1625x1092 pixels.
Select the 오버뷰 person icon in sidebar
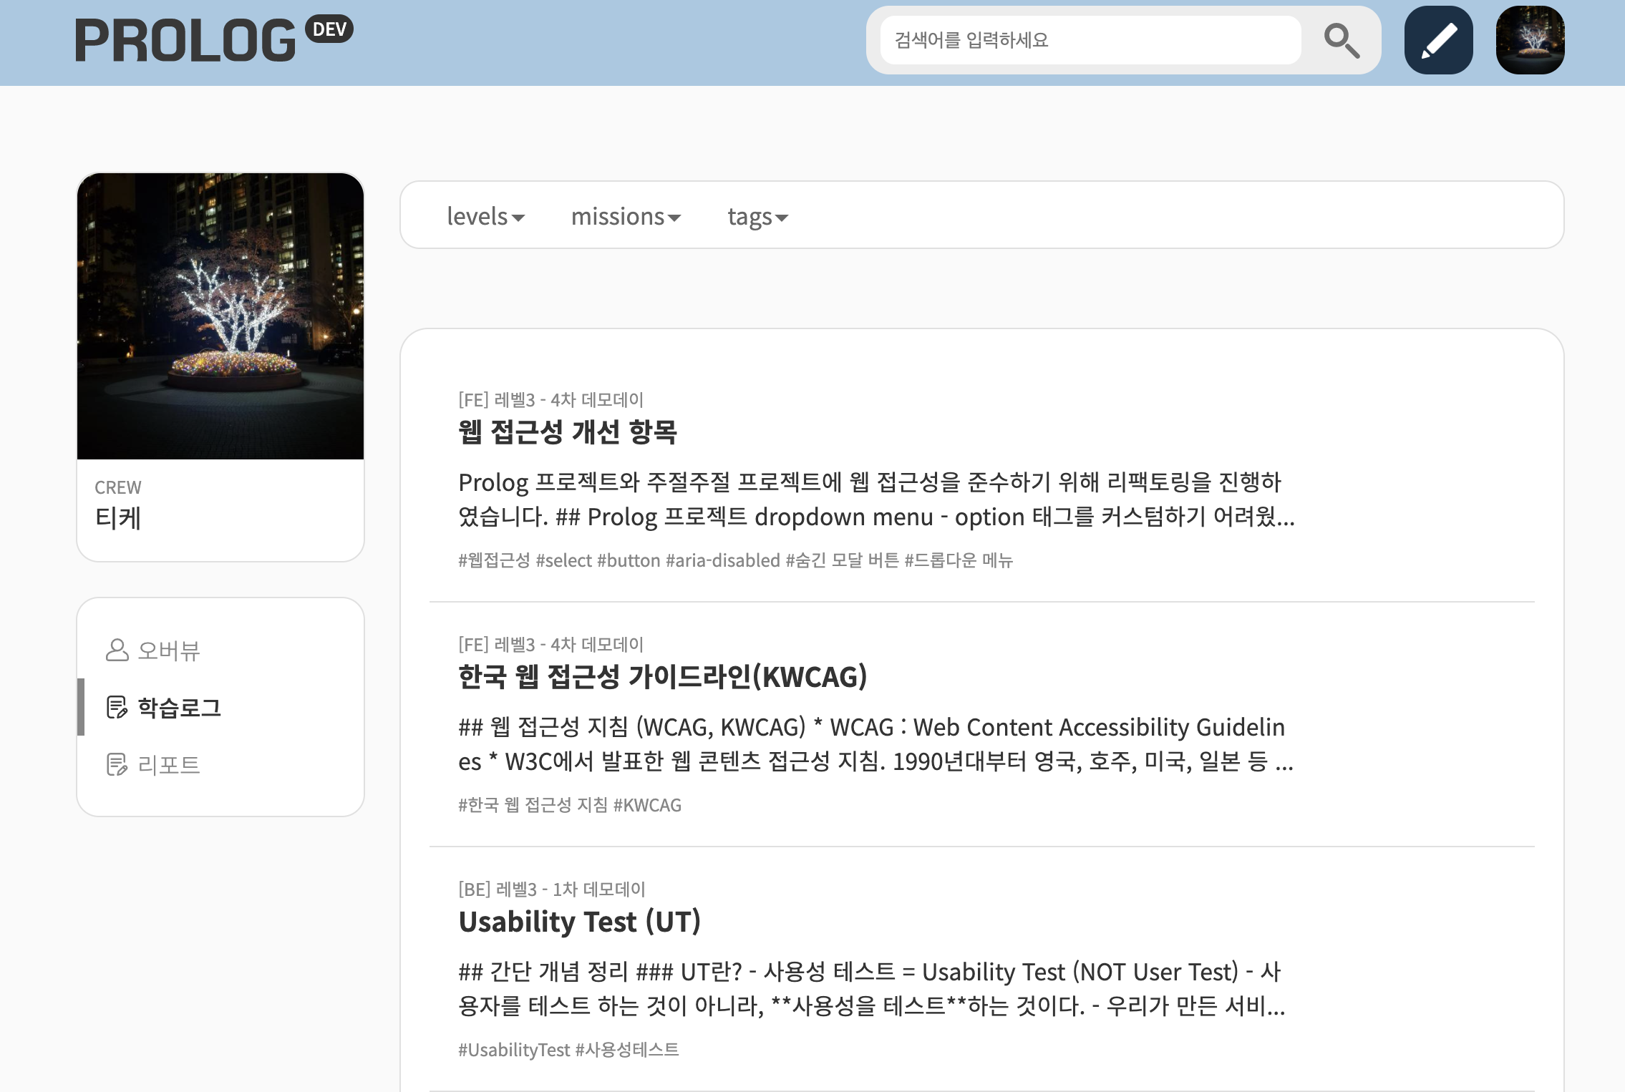tap(117, 651)
